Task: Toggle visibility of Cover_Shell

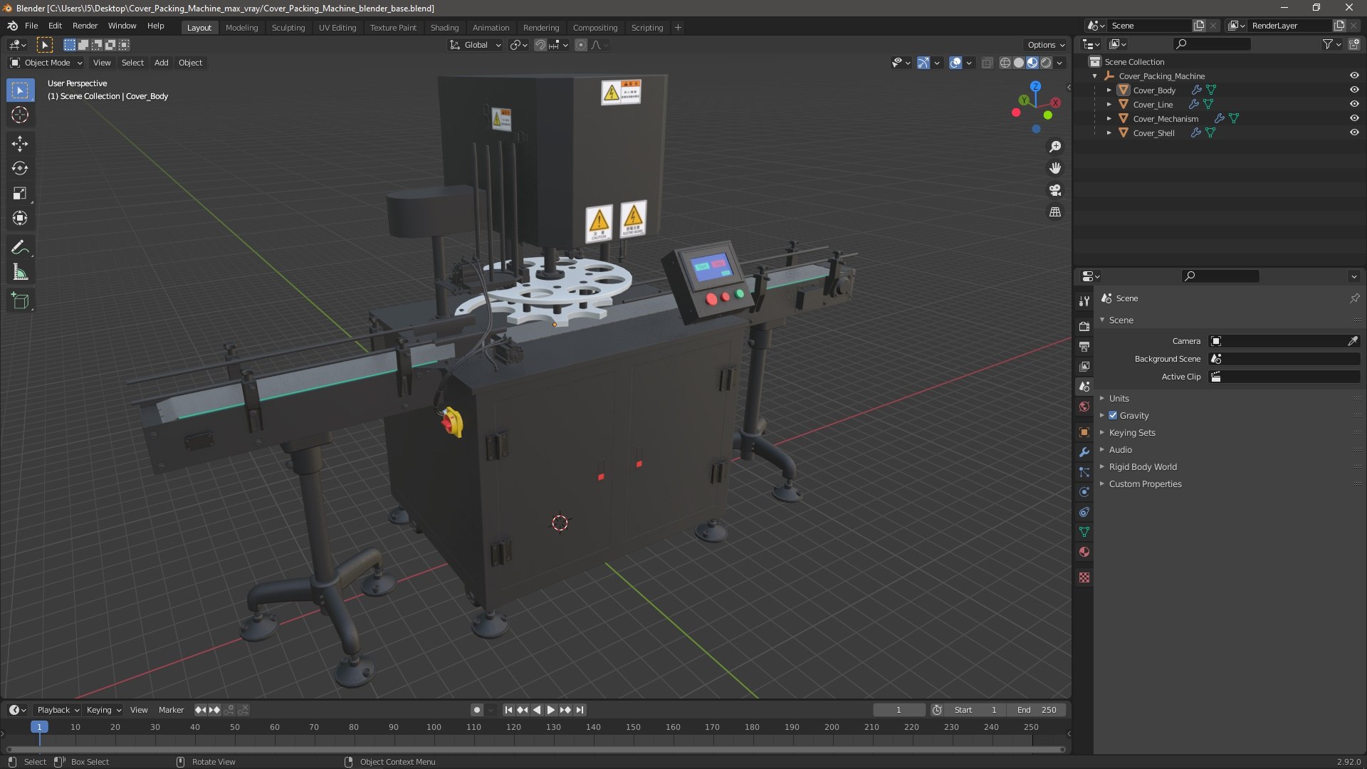Action: (x=1354, y=133)
